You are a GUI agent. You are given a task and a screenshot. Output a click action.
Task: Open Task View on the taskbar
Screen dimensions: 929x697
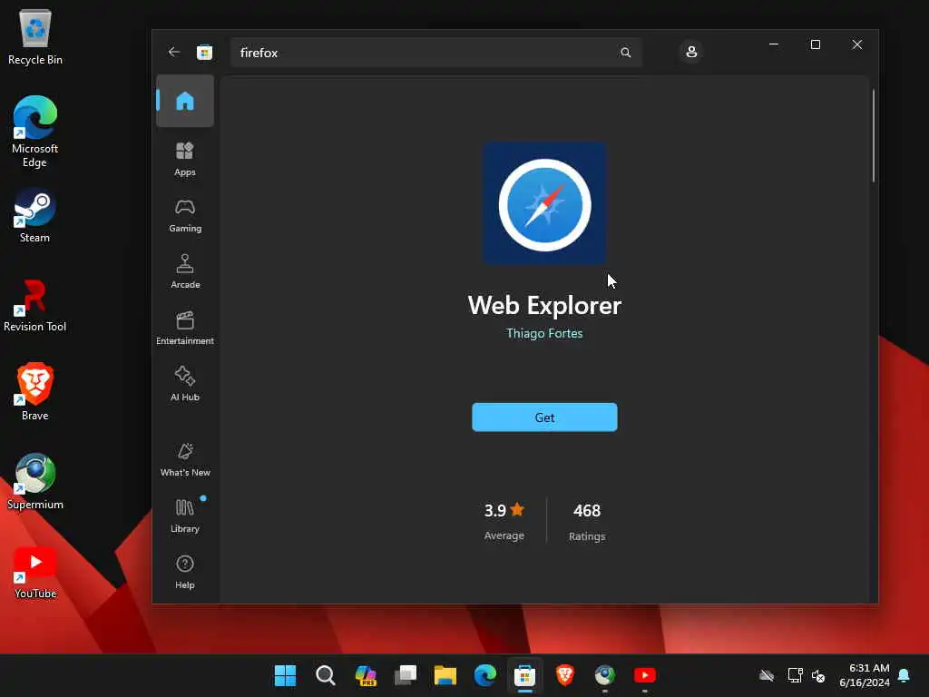[x=406, y=675]
